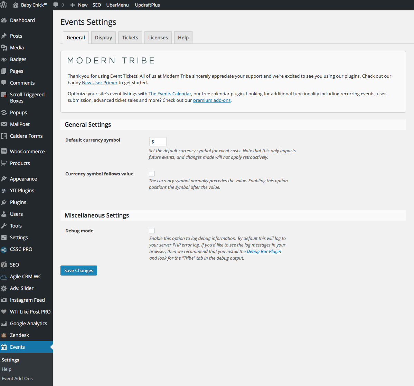Screen dimensions: 414x386
Task: Enable the Debug mode checkbox
Action: pos(152,231)
